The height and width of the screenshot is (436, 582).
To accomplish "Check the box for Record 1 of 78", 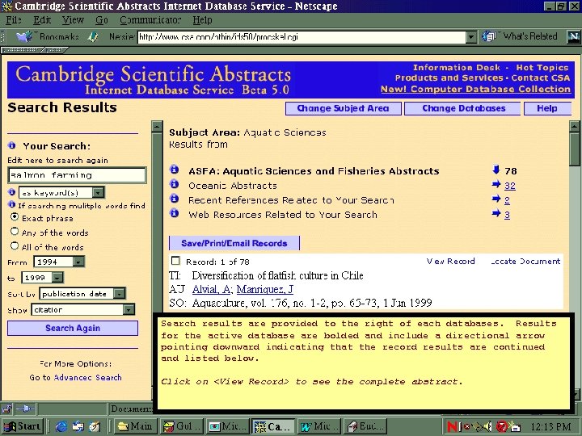I will click(175, 261).
